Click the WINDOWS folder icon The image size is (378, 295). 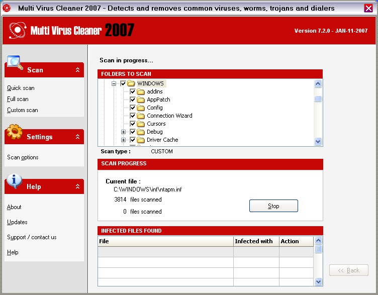pyautogui.click(x=131, y=83)
